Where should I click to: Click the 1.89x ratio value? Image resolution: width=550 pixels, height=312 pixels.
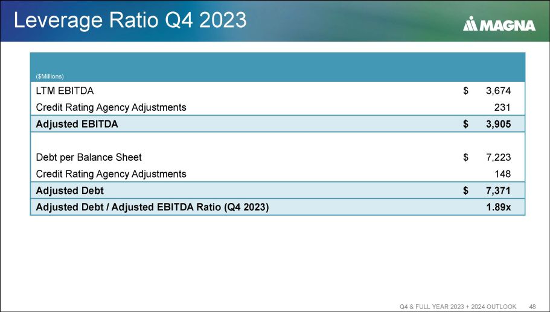[499, 207]
